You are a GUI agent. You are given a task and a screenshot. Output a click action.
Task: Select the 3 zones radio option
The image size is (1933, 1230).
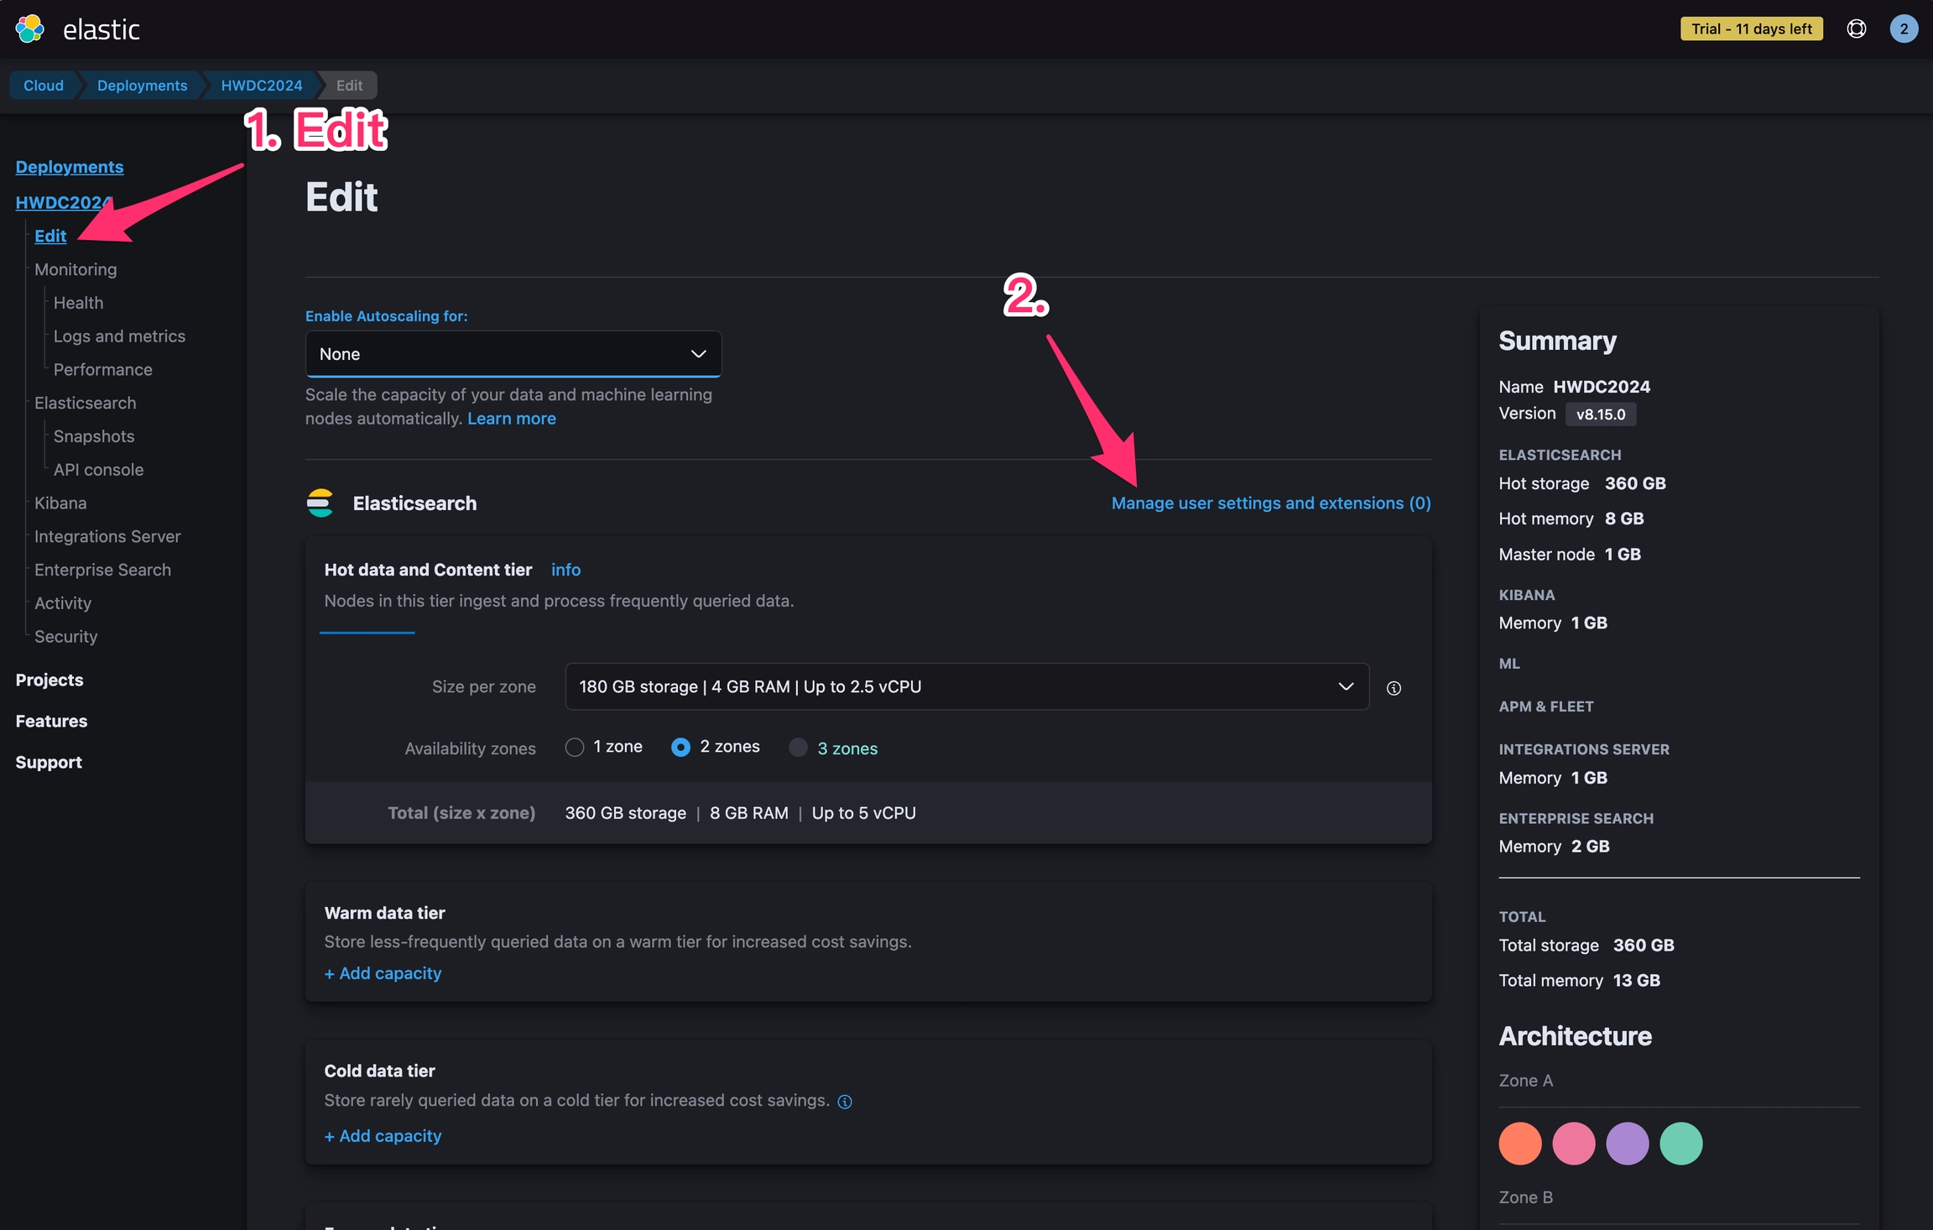pyautogui.click(x=798, y=747)
